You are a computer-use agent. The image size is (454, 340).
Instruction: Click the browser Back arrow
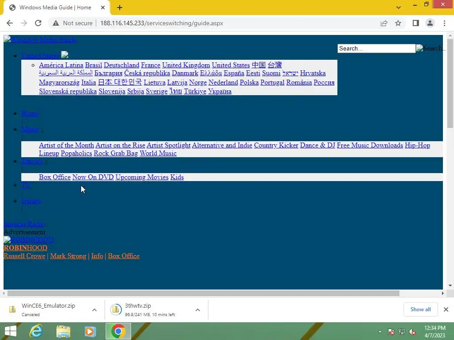[10, 23]
